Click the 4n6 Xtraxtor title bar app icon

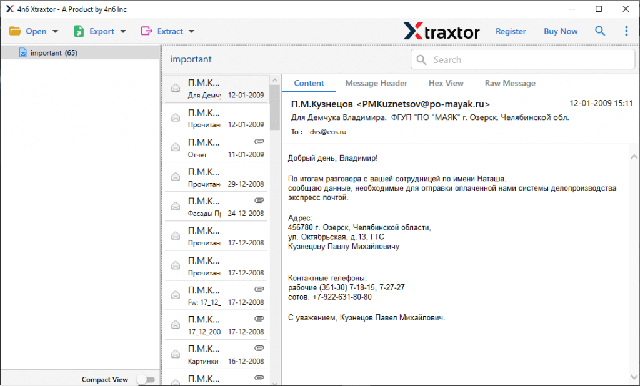pyautogui.click(x=10, y=9)
